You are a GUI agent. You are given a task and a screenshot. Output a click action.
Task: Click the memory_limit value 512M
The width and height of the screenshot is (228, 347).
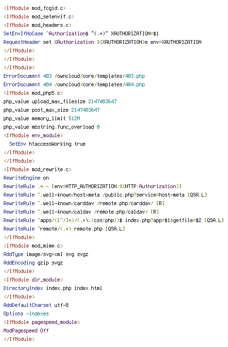[74, 118]
